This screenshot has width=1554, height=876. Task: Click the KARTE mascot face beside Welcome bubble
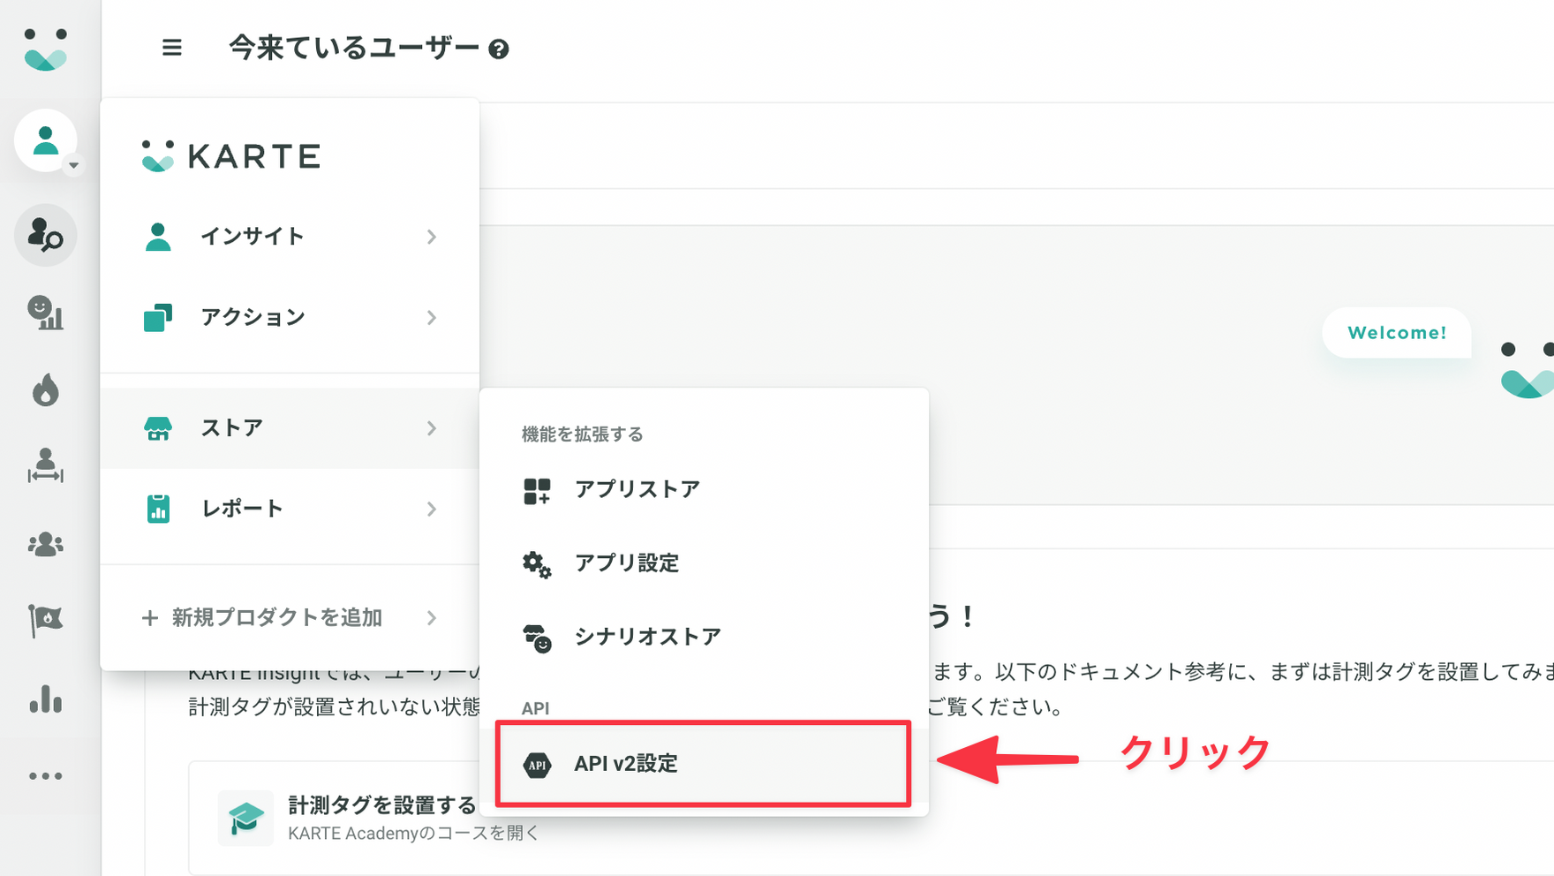click(1528, 369)
